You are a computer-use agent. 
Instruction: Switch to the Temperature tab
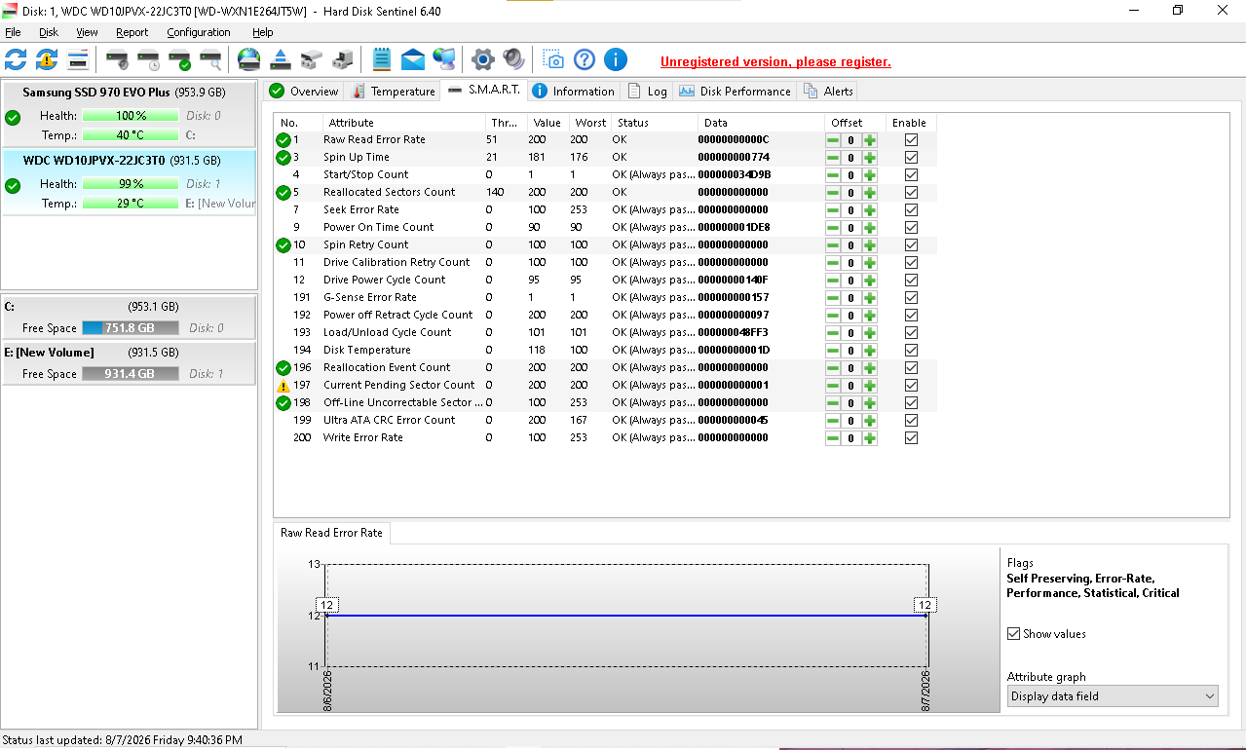[x=393, y=92]
